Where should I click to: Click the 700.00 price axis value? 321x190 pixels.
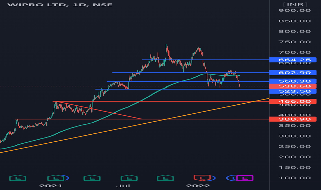pyautogui.click(x=294, y=53)
